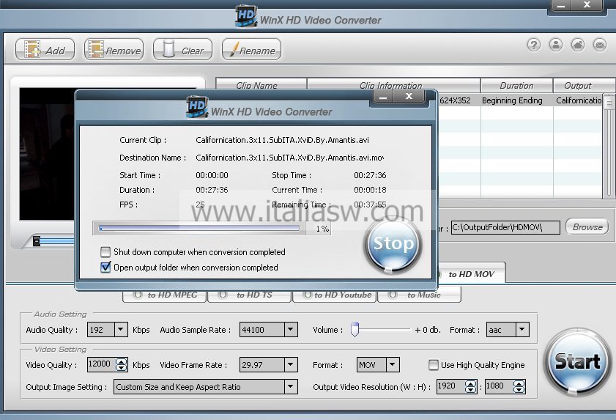Click the Clip Information column header

[393, 85]
